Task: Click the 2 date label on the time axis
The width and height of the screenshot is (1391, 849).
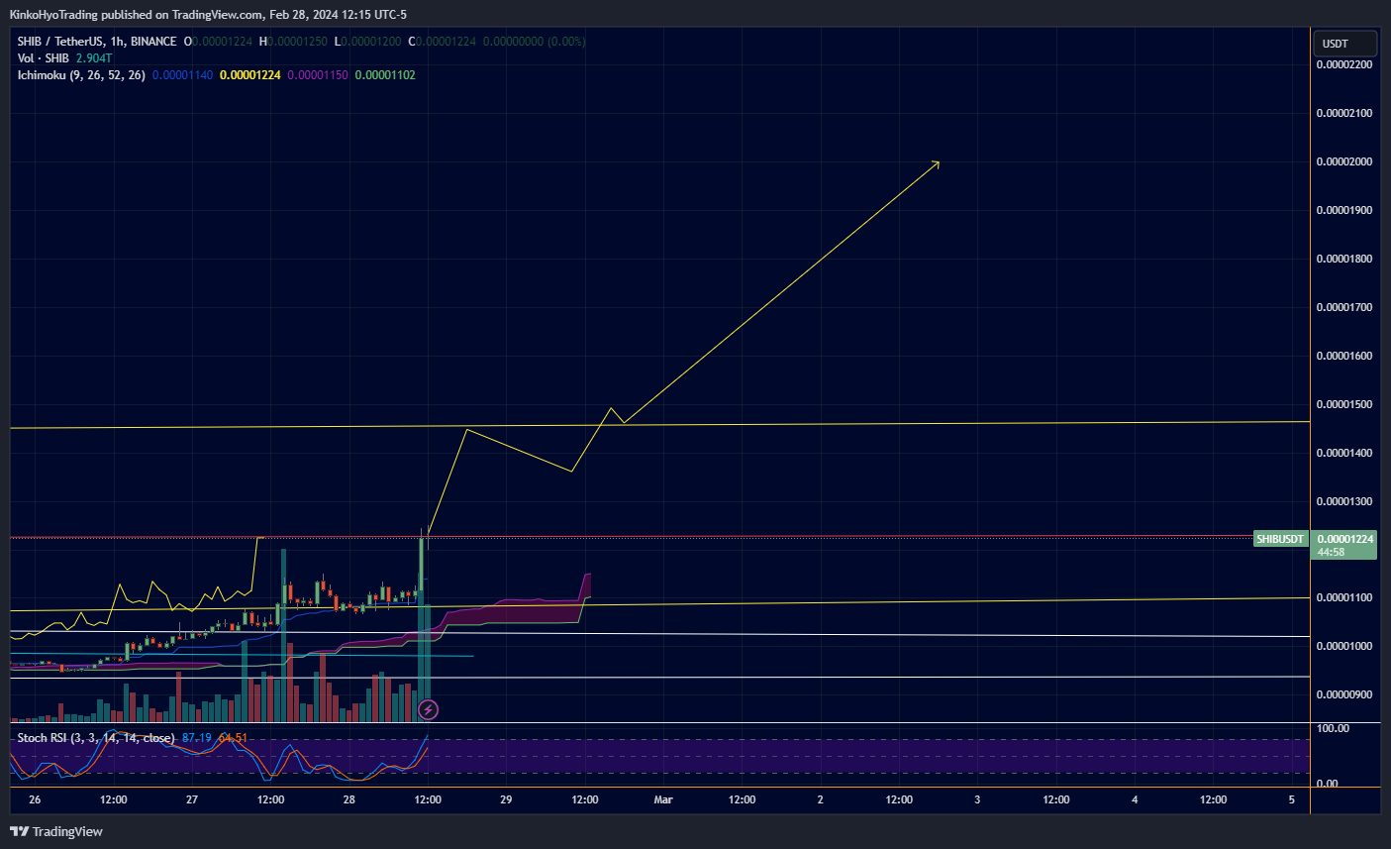Action: tap(820, 799)
